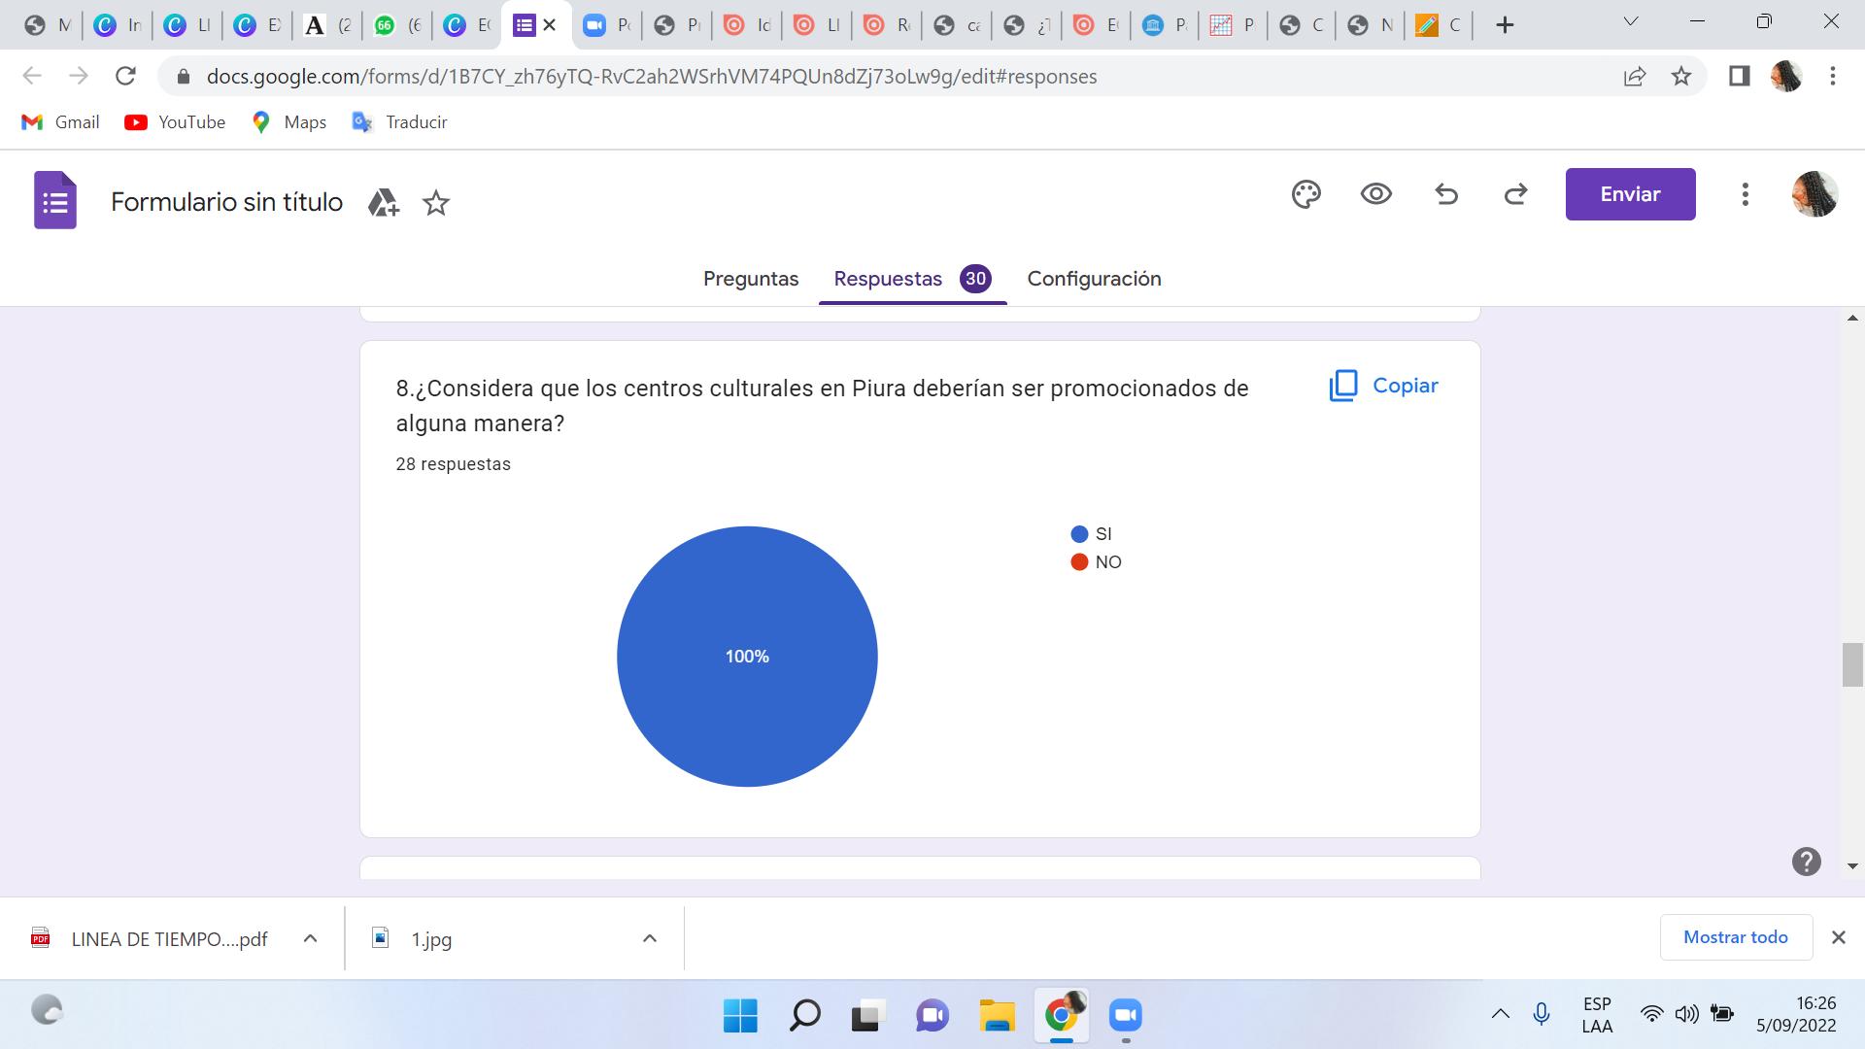
Task: Click the move to Drive folder icon
Action: point(383,203)
